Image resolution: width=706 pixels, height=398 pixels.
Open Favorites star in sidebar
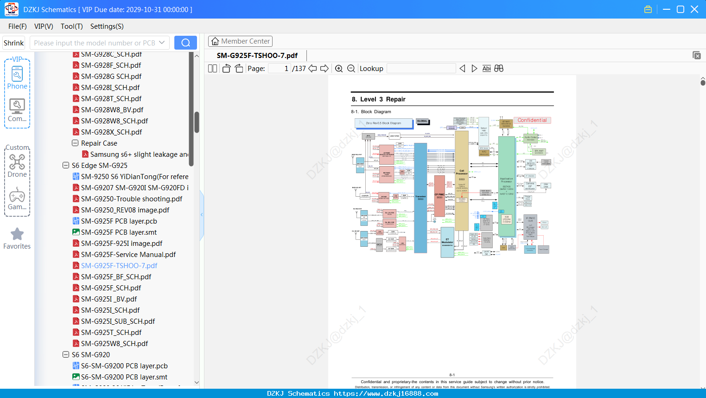click(17, 238)
